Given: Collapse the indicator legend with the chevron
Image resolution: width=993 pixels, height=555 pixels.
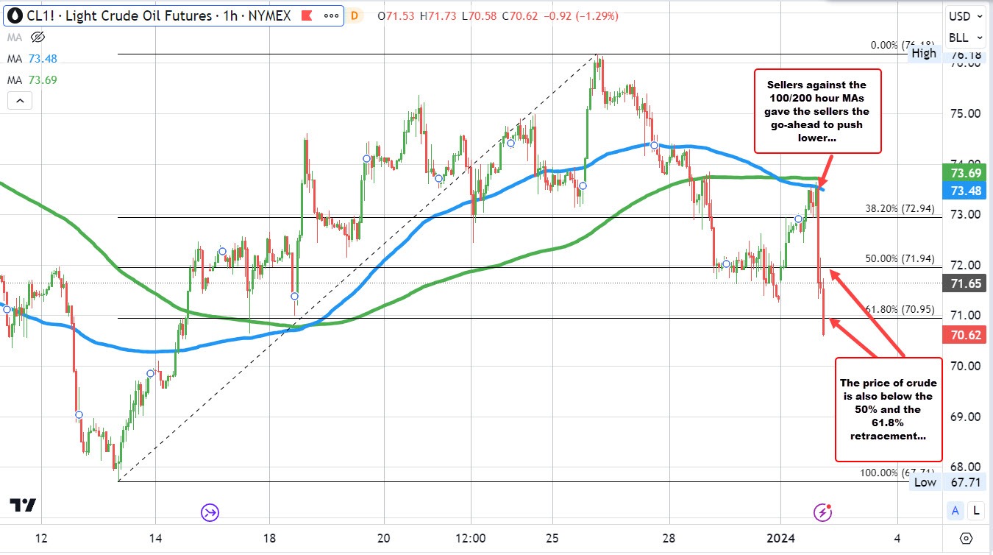Looking at the screenshot, I should [x=20, y=101].
